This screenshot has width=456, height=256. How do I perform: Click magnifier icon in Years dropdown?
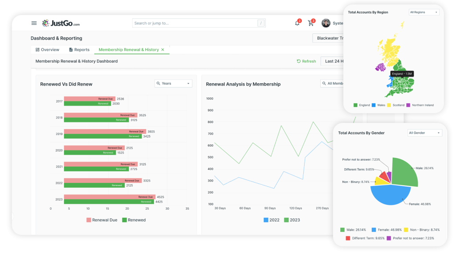[x=159, y=84]
